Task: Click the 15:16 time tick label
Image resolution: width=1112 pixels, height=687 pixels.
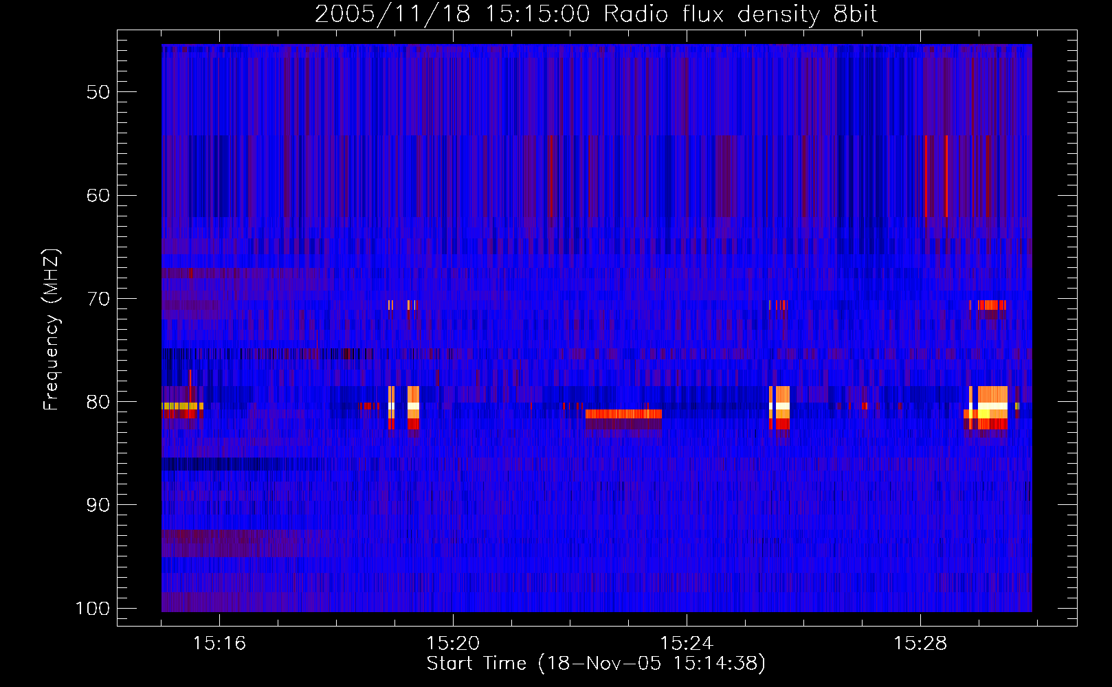Action: pyautogui.click(x=219, y=644)
